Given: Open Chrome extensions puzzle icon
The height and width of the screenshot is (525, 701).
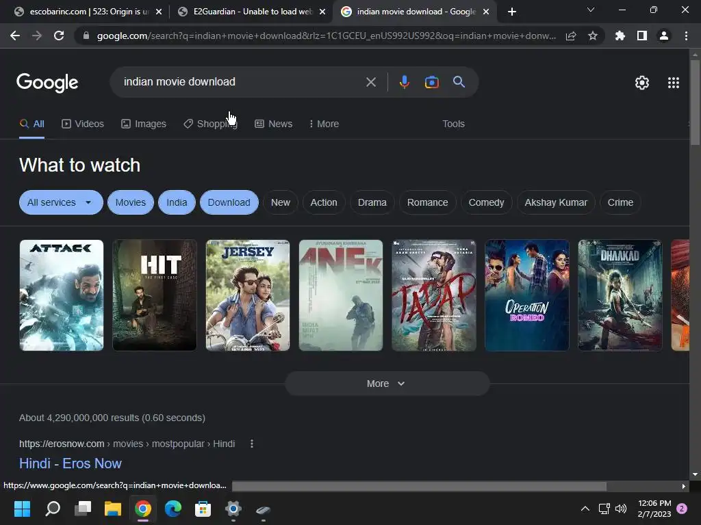Looking at the screenshot, I should (x=620, y=36).
